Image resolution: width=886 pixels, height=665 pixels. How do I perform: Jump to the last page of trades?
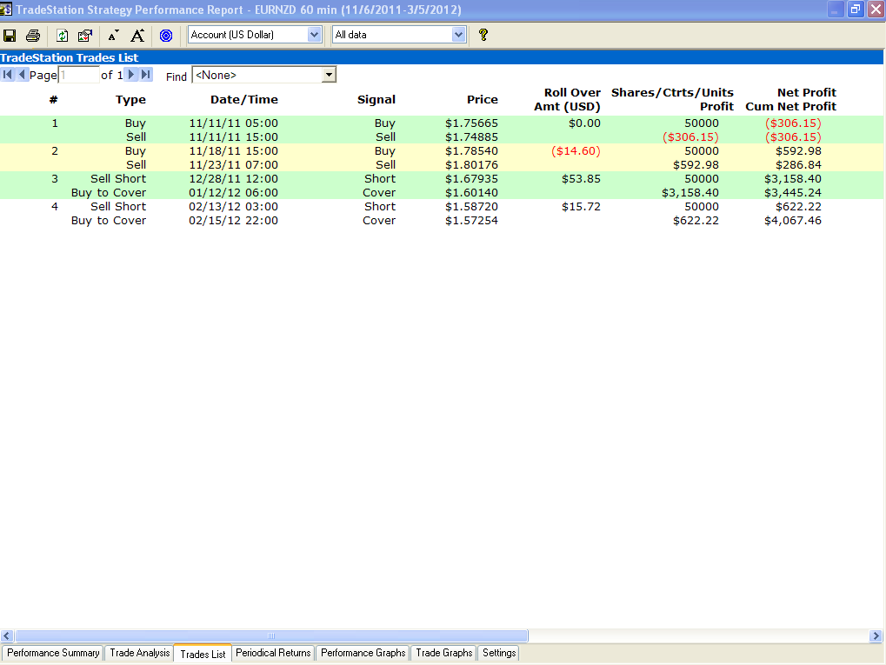point(146,74)
